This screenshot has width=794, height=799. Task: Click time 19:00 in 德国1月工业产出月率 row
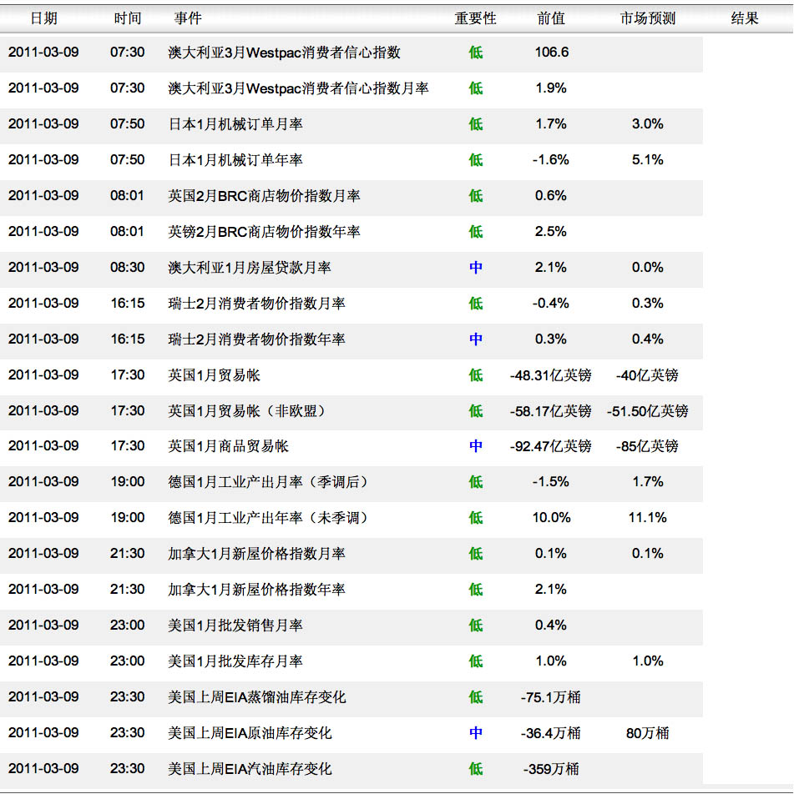pos(128,481)
